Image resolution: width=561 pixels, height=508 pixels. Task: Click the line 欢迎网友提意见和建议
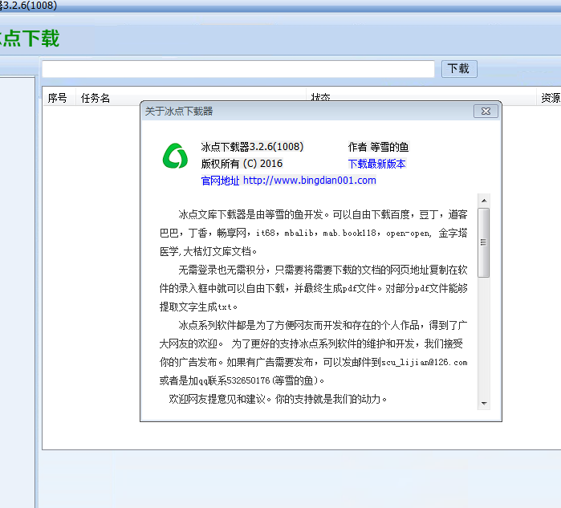click(x=278, y=399)
